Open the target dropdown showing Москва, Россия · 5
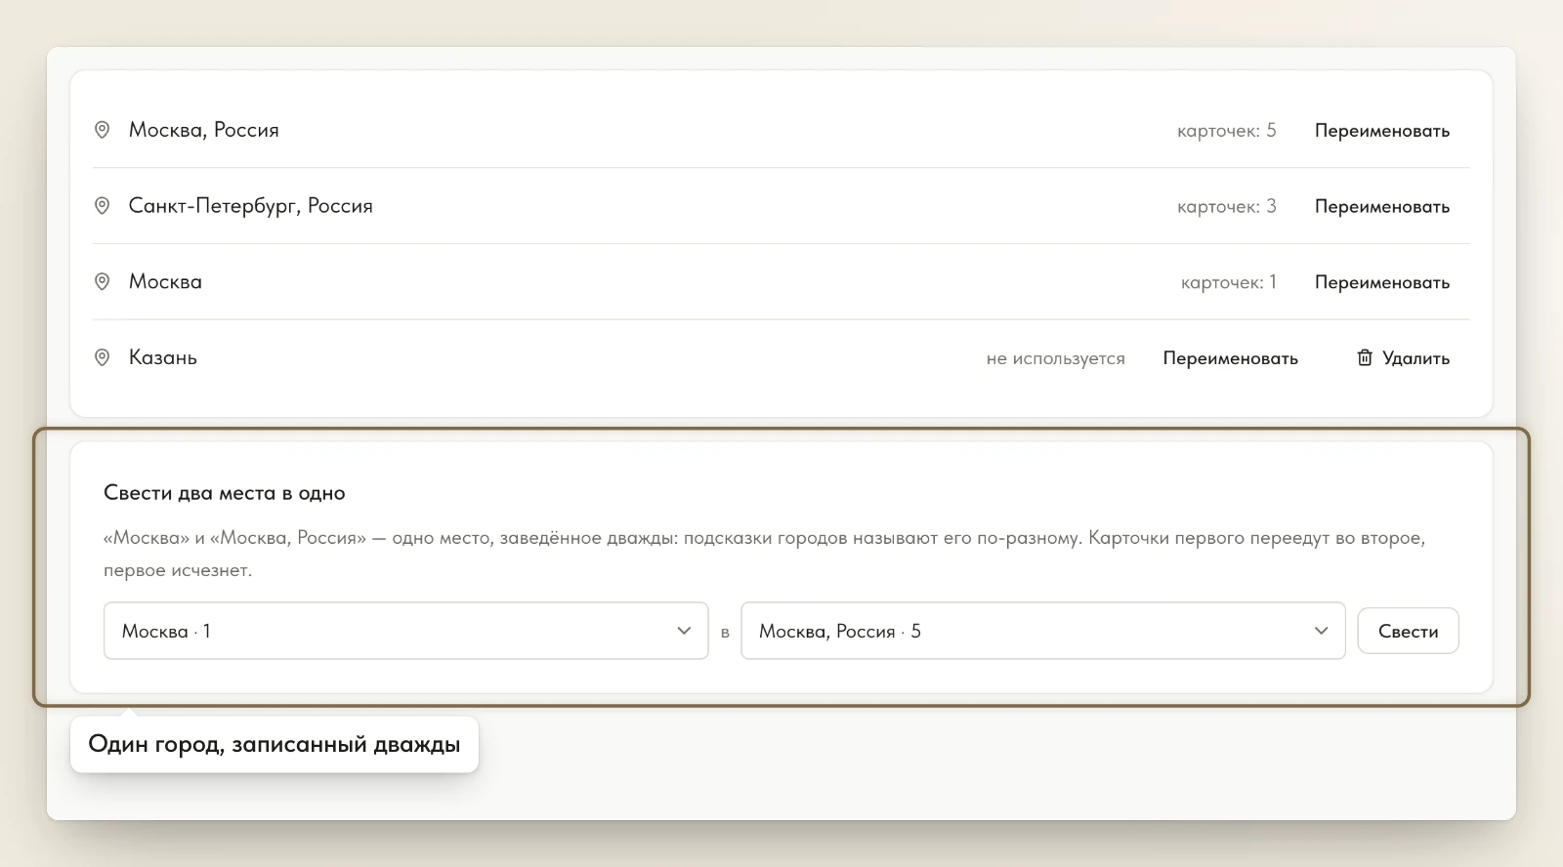 (x=1042, y=631)
